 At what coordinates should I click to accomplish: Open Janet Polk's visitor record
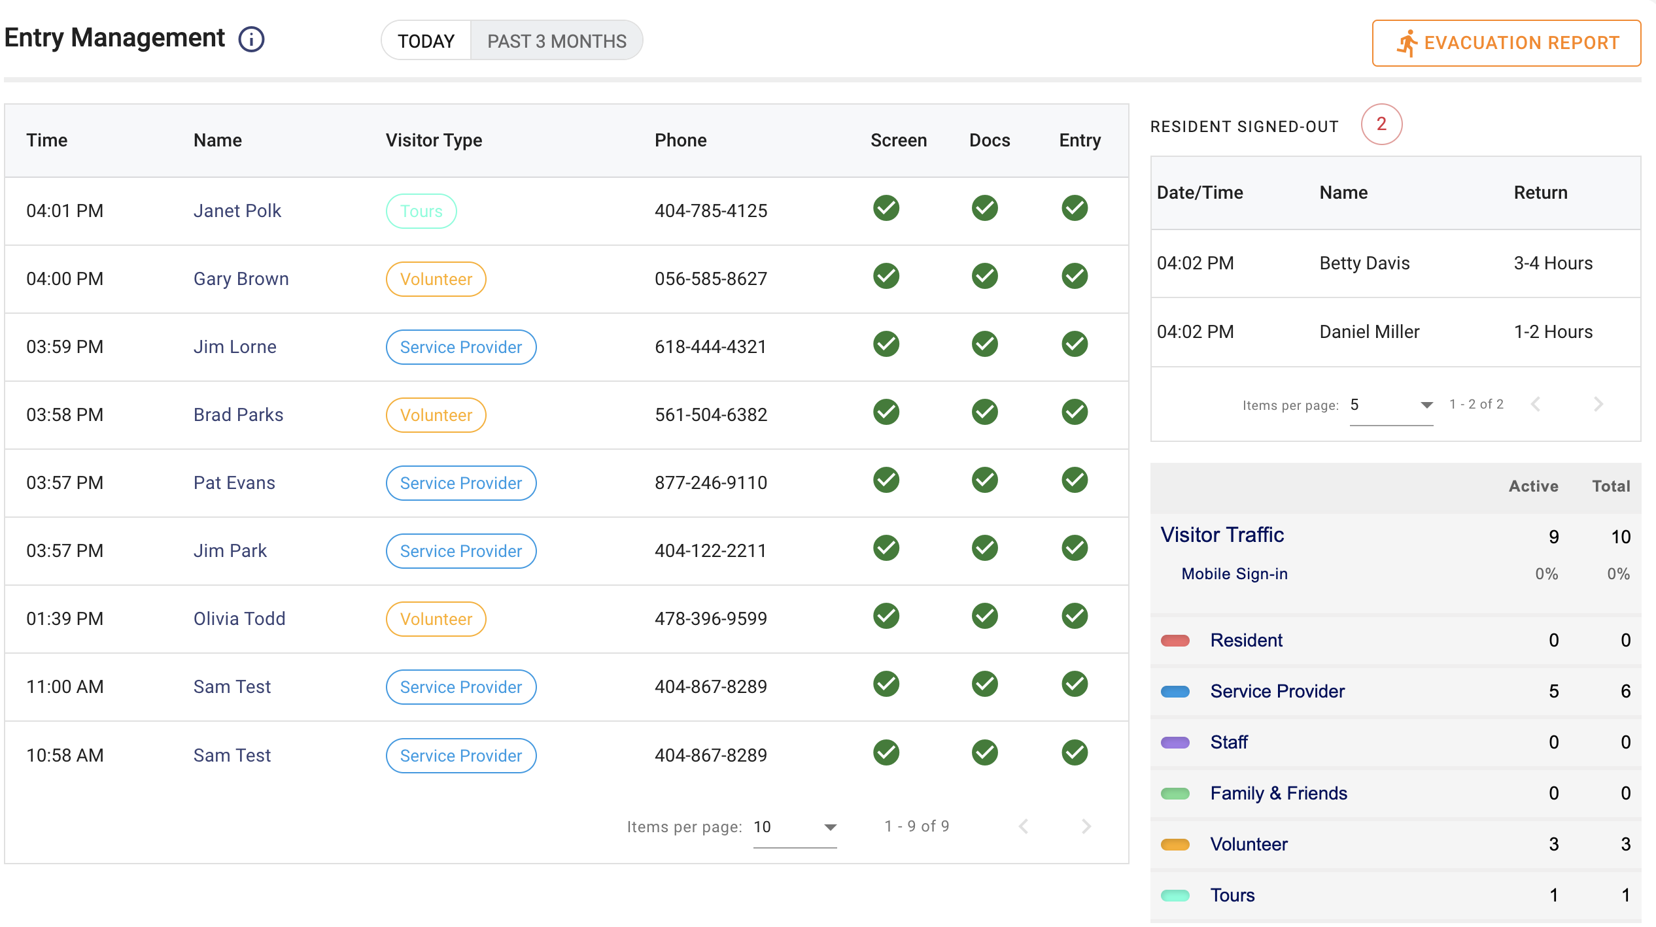pos(237,211)
